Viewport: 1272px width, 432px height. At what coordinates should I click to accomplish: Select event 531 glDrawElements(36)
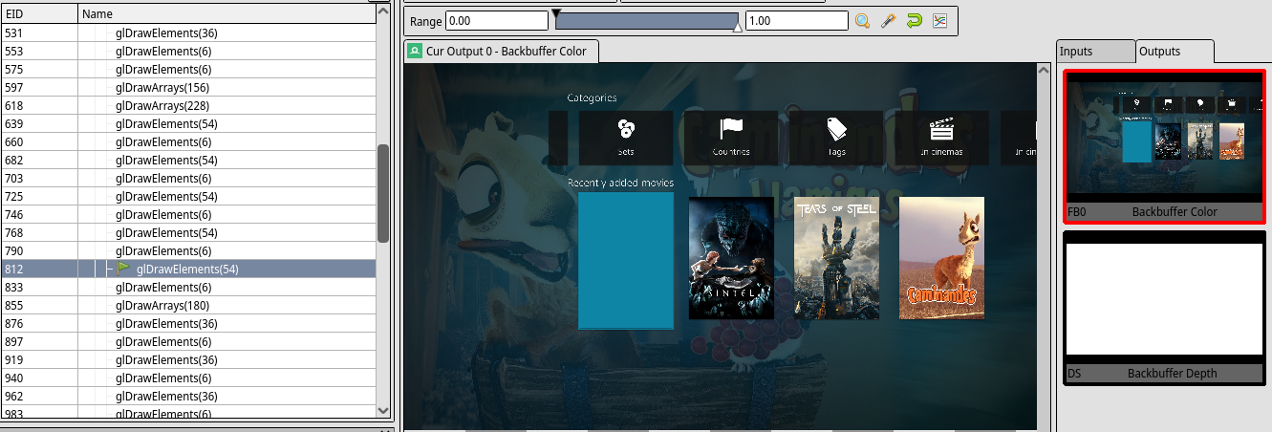point(187,33)
